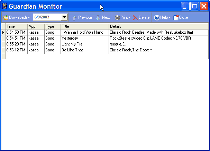Screen dimensions: 210x151
Task: Click the Downloads folder icon
Action: click(x=6, y=17)
